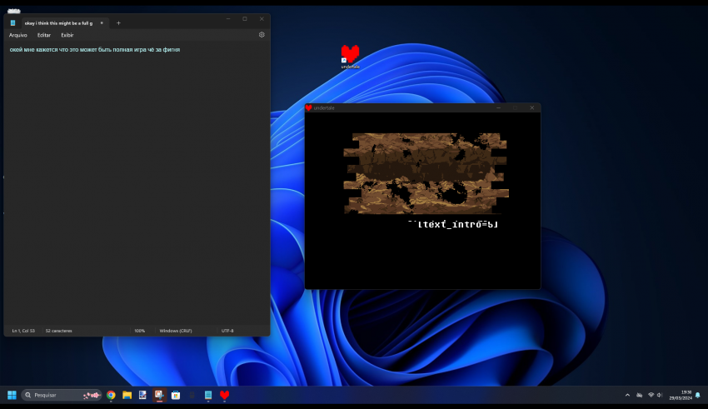Viewport: 708px width, 409px height.
Task: Open the Editar menu
Action: [x=44, y=35]
